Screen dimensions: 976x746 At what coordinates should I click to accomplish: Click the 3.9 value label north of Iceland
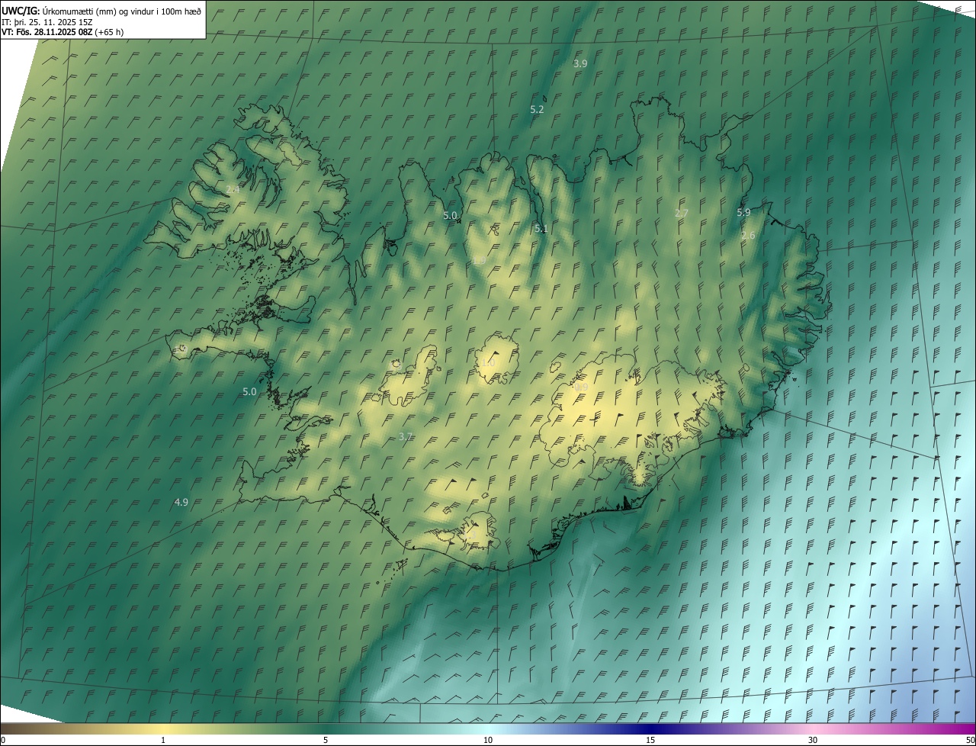coord(580,64)
